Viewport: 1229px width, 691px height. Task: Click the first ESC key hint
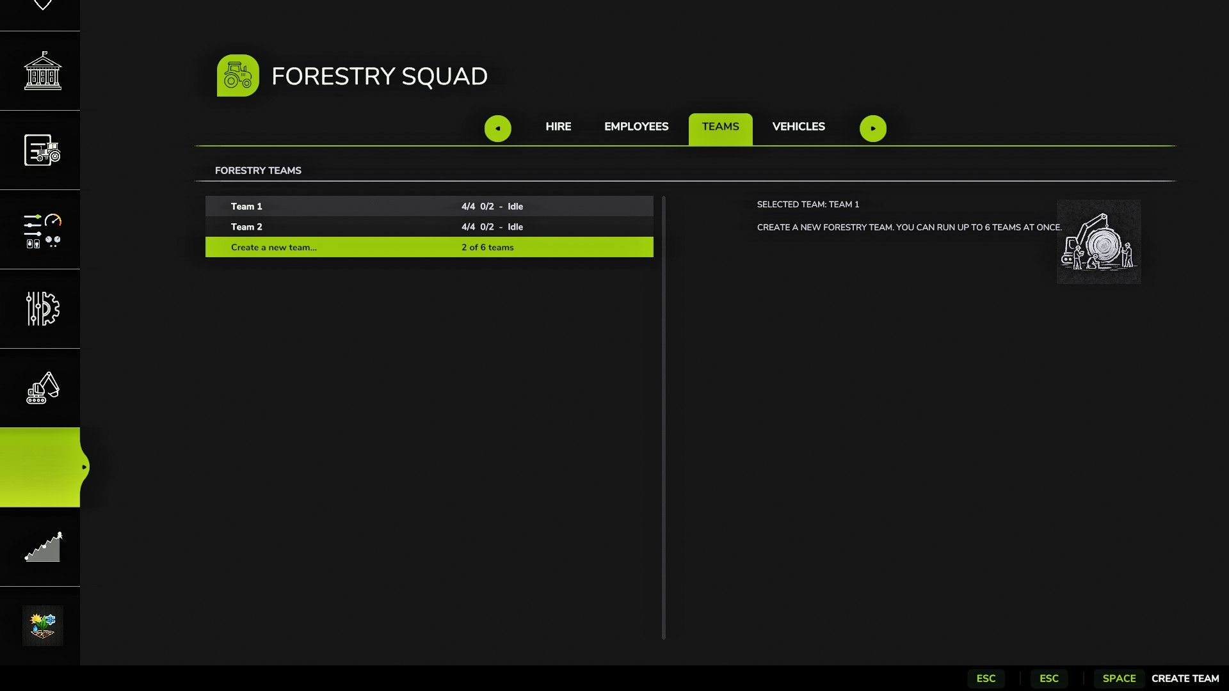pyautogui.click(x=986, y=678)
